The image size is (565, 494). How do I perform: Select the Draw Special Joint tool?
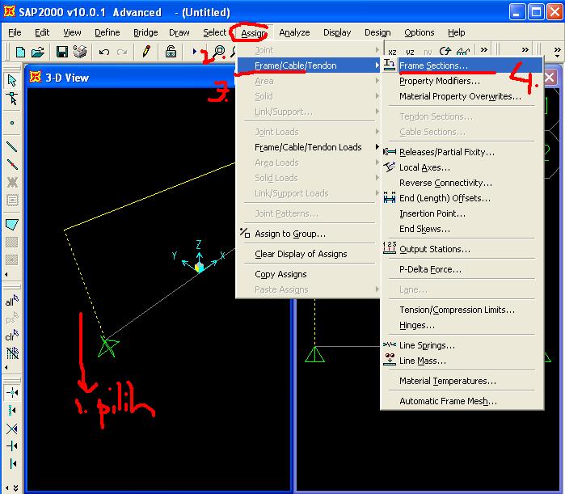coord(12,123)
